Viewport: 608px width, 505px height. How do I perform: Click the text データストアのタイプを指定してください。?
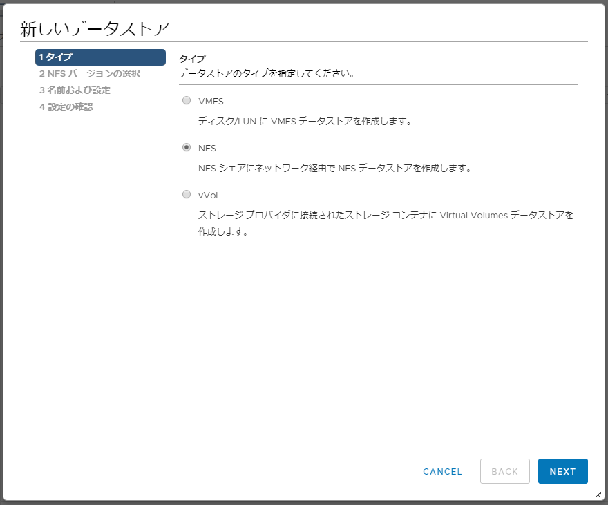click(267, 73)
